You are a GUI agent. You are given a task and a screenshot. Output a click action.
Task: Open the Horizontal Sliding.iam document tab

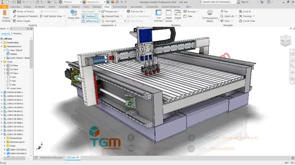point(51,157)
